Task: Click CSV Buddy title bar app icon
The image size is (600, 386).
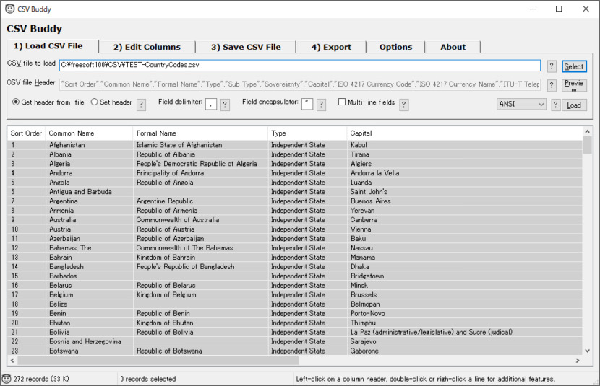Action: pos(9,9)
